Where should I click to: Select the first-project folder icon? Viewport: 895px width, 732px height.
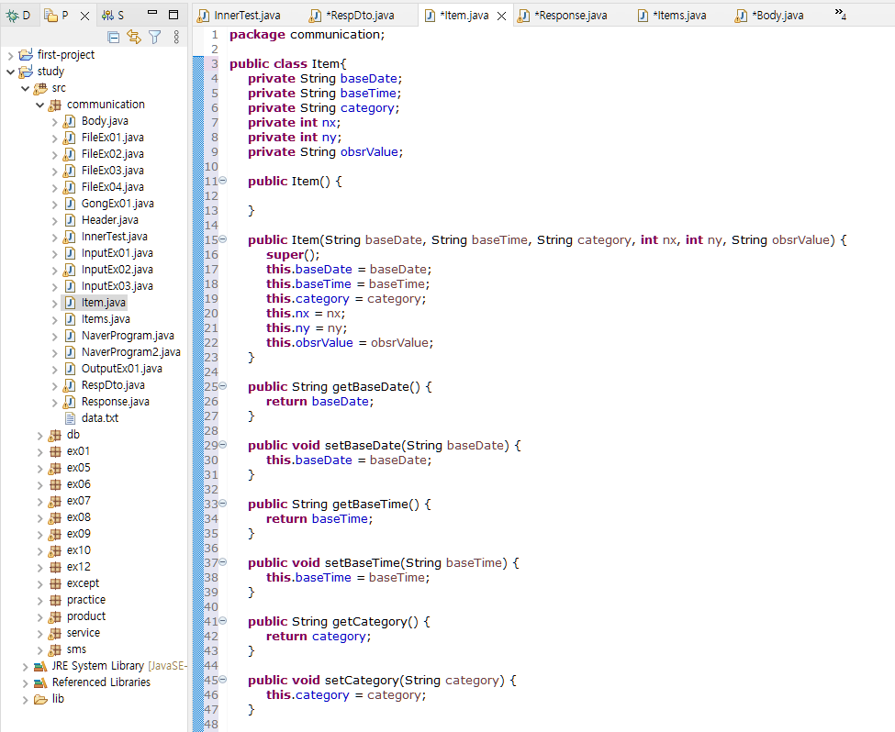pyautogui.click(x=26, y=55)
